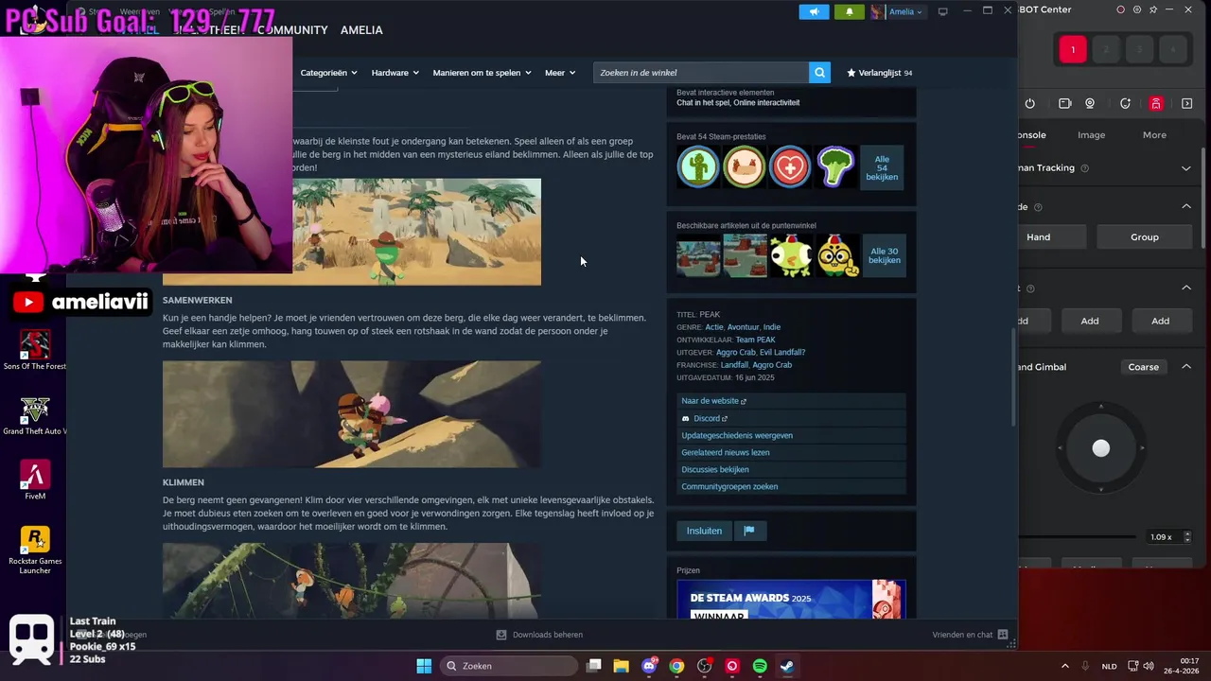Click the OBSBOT hexagon settings icon
Screen dimensions: 1211x681
pos(1136,9)
